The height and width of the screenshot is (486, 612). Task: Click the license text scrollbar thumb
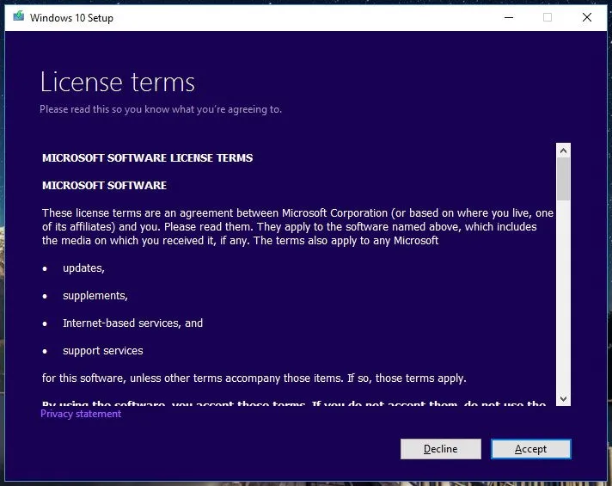click(563, 179)
